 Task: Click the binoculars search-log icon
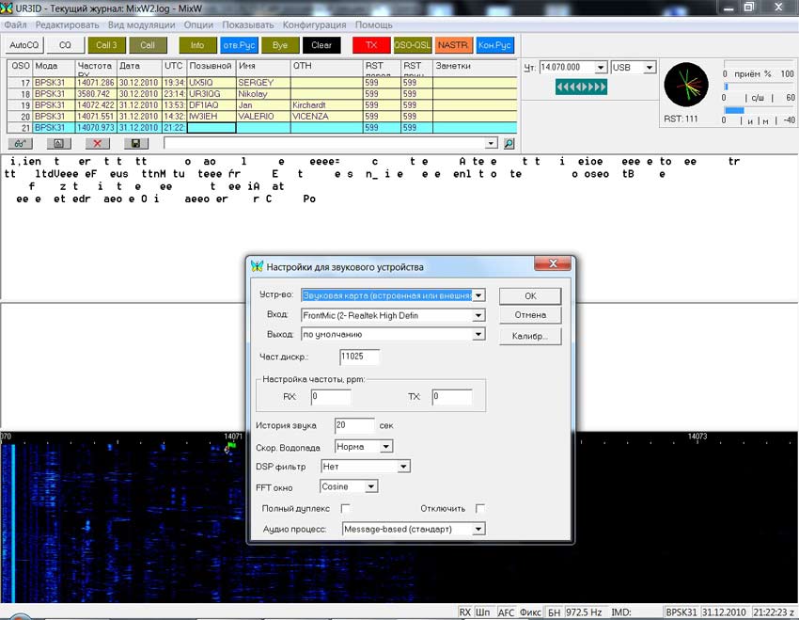point(20,144)
